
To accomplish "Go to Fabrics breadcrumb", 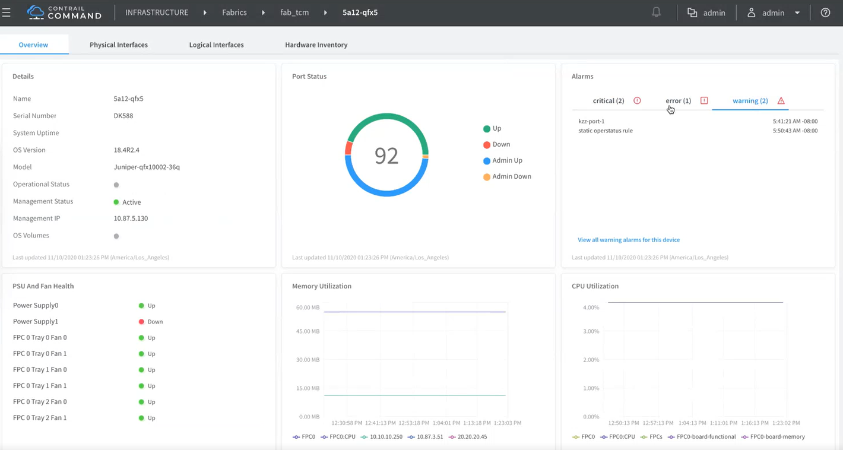I will coord(234,12).
